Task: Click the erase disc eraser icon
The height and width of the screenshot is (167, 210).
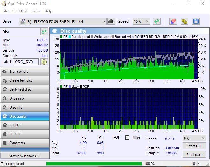Action: [173, 21]
